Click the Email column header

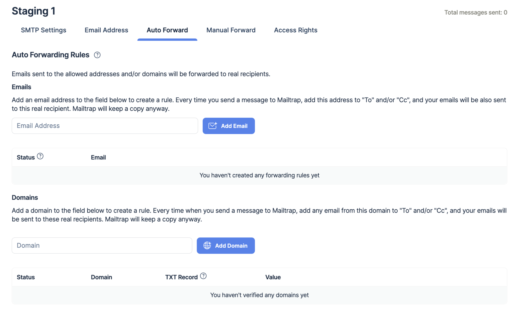(x=98, y=158)
